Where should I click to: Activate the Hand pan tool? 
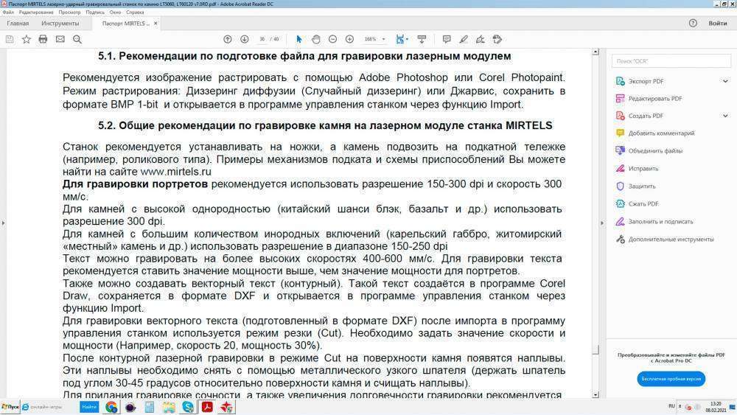point(316,40)
